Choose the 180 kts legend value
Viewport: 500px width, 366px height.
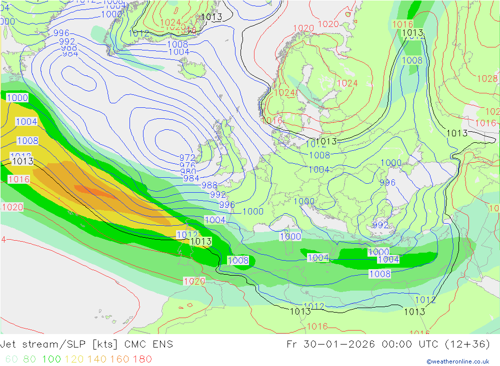click(142, 359)
